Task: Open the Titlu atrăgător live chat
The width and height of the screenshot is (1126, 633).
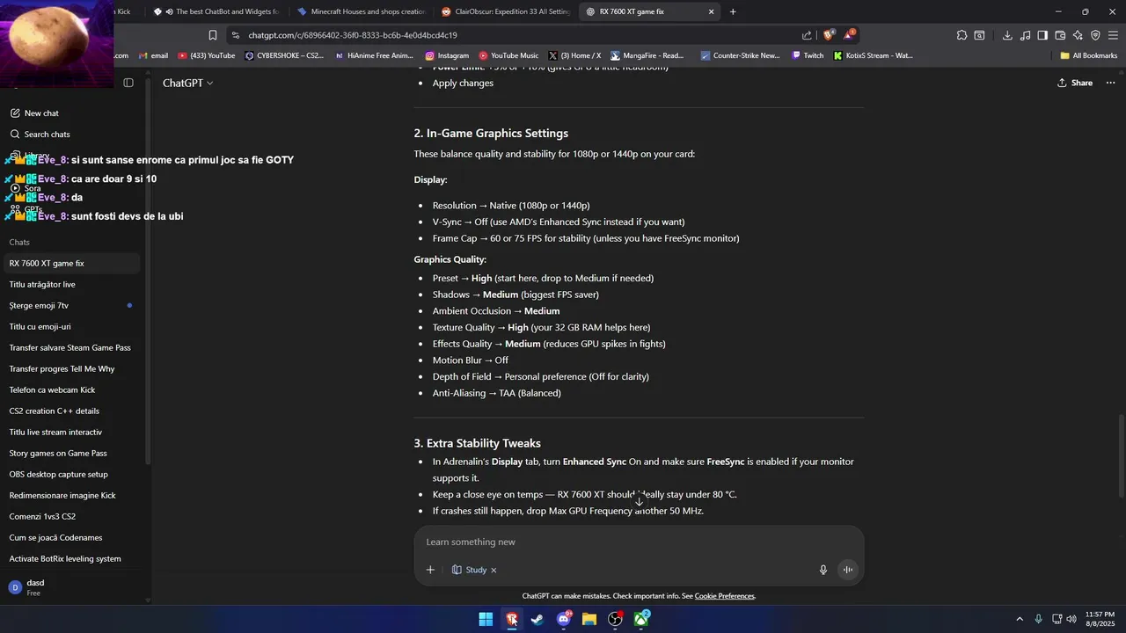Action: pyautogui.click(x=72, y=285)
